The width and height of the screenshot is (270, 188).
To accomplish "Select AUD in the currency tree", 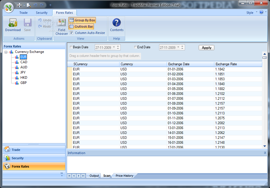I will (x=24, y=67).
